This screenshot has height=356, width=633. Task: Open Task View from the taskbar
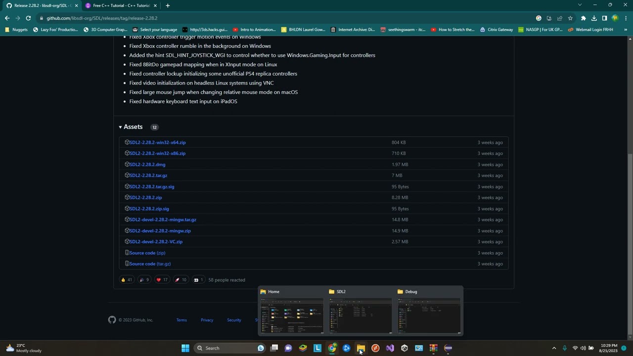274,348
